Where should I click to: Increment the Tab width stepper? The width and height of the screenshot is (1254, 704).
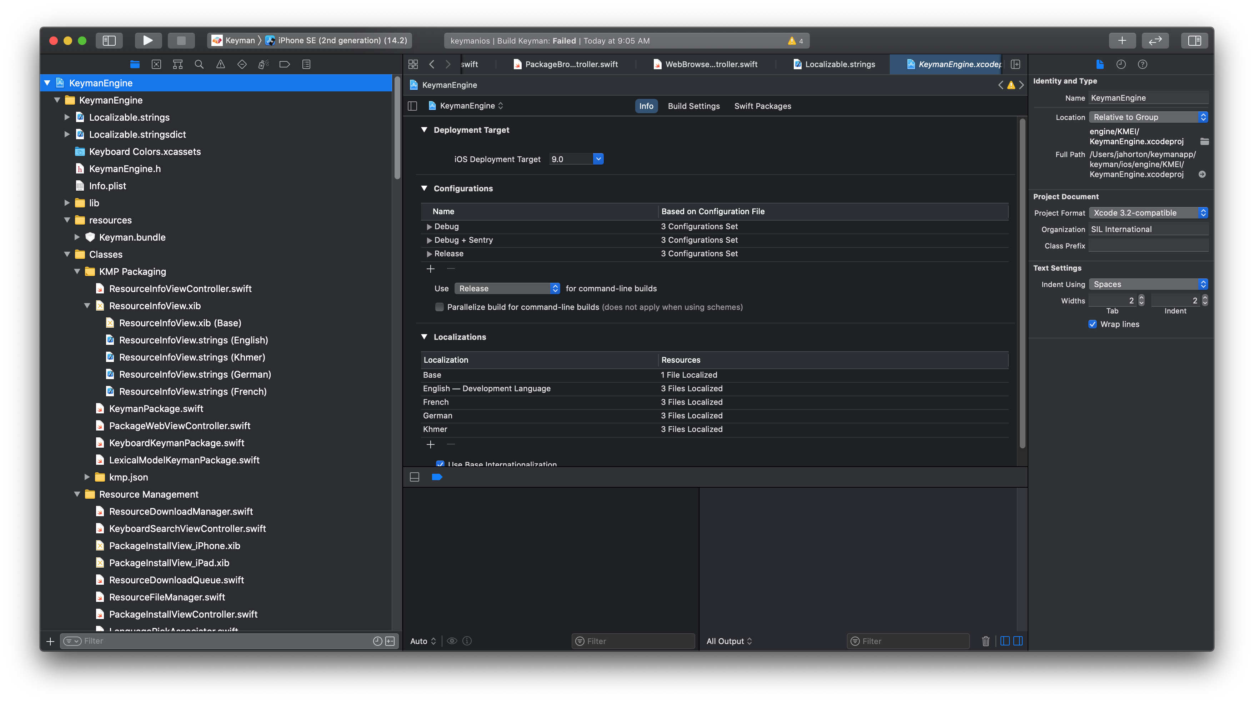1142,297
